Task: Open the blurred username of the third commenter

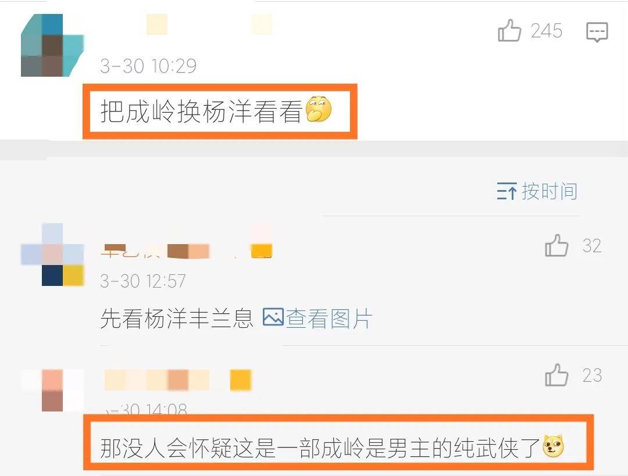Action: 178,380
